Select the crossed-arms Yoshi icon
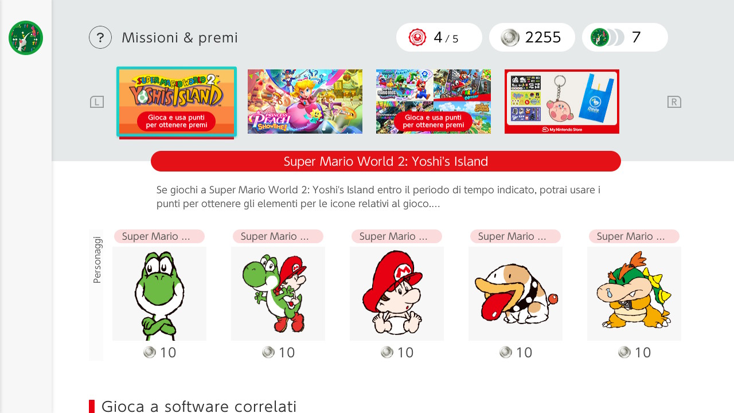The width and height of the screenshot is (734, 413). click(x=159, y=294)
